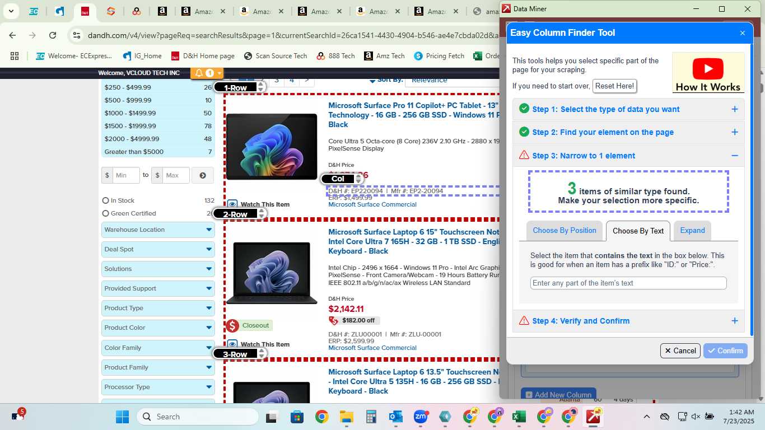
Task: Open D&H Home page bookmark
Action: pos(203,56)
